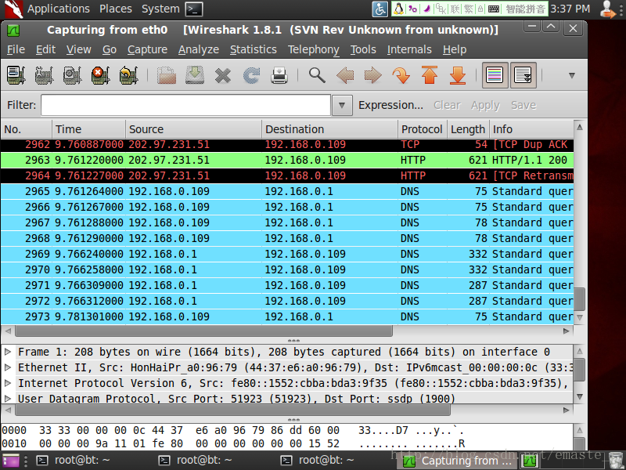
Task: Sort by the Time column header
Action: click(89, 129)
